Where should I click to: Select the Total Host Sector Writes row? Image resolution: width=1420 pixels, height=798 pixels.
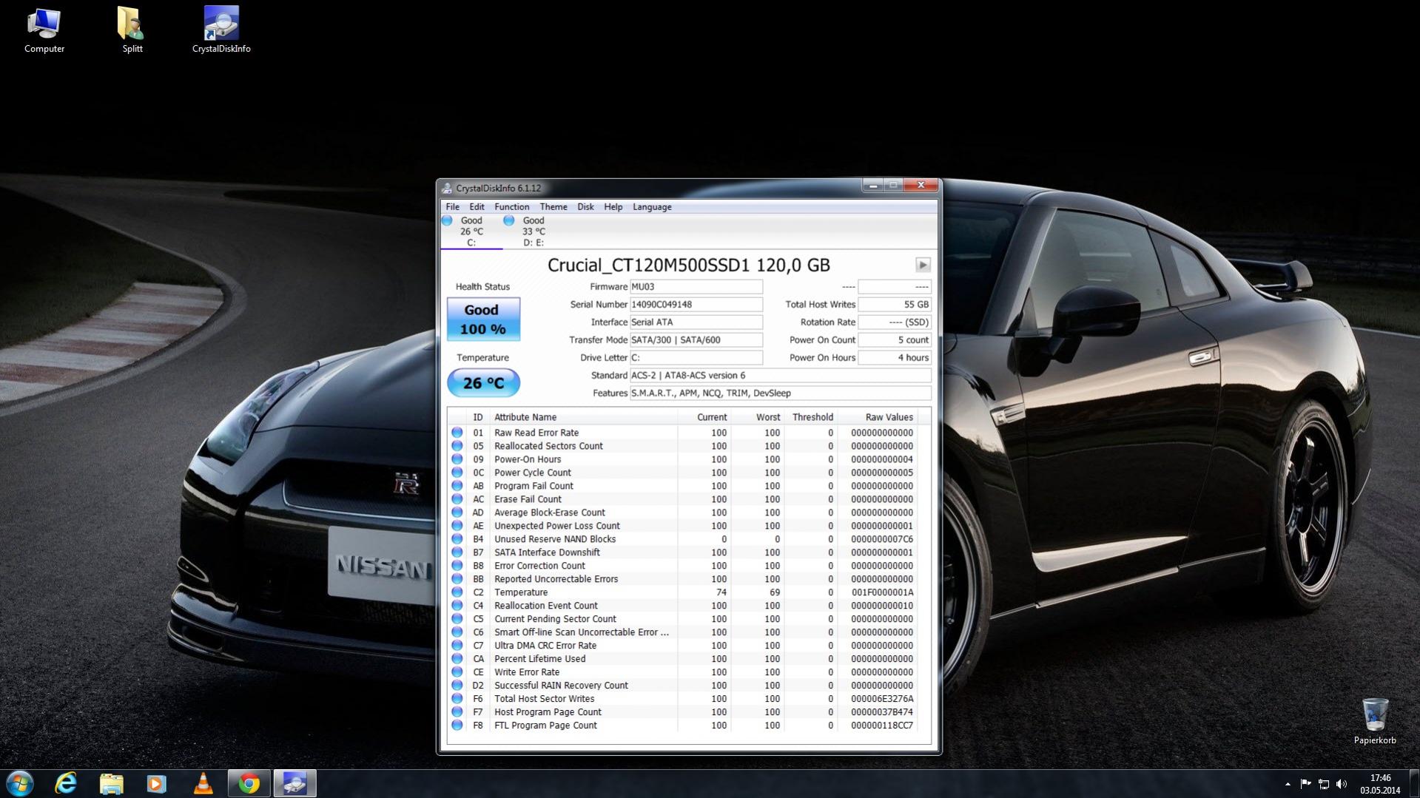tap(682, 699)
